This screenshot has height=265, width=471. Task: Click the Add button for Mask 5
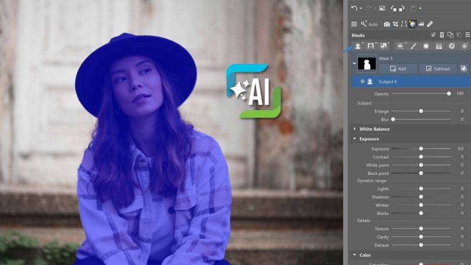pyautogui.click(x=398, y=69)
